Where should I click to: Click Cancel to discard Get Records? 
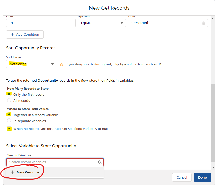point(182,177)
